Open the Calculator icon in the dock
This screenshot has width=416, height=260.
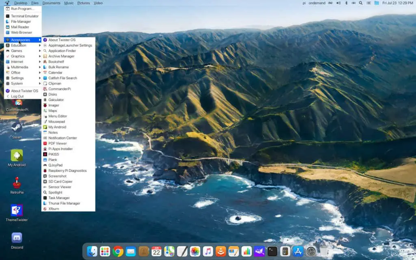pyautogui.click(x=285, y=251)
